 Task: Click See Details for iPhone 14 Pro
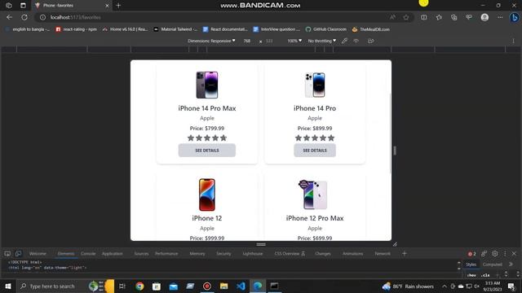315,150
